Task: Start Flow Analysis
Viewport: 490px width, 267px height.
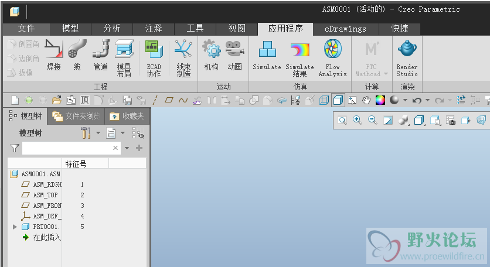Action: pyautogui.click(x=332, y=59)
